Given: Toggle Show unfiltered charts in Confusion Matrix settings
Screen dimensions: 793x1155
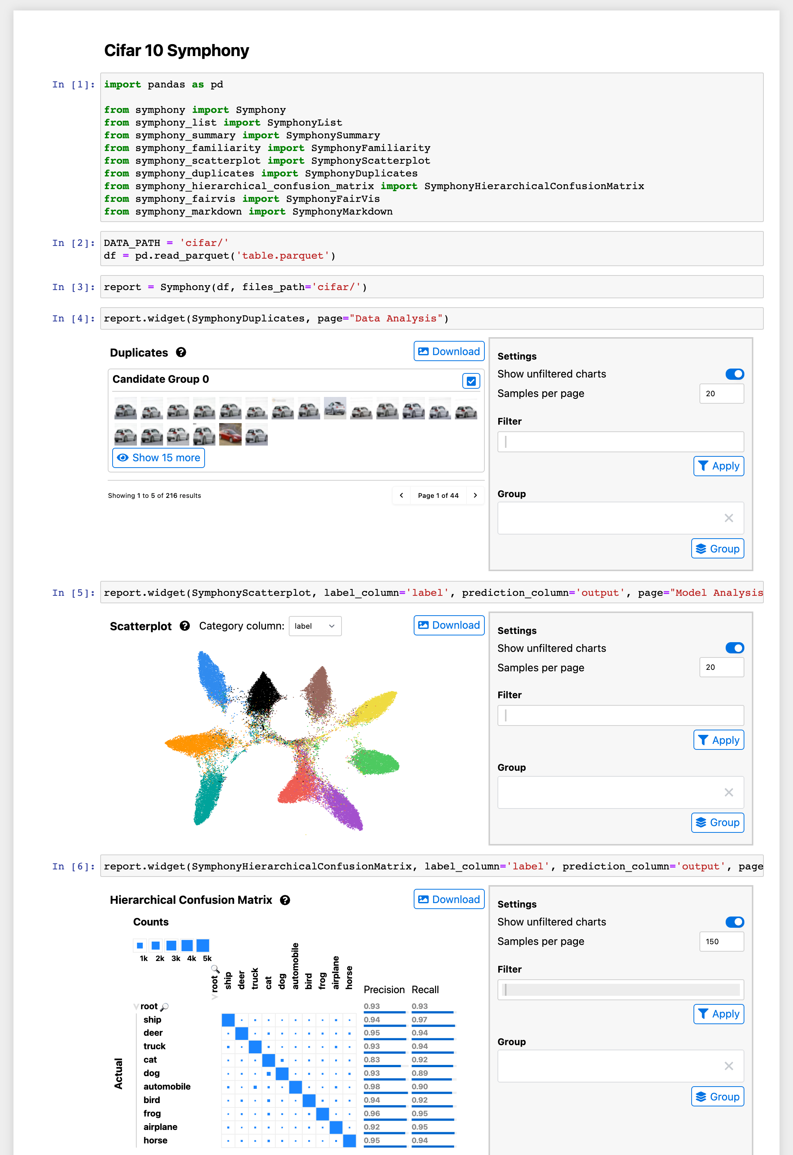Looking at the screenshot, I should [x=734, y=922].
